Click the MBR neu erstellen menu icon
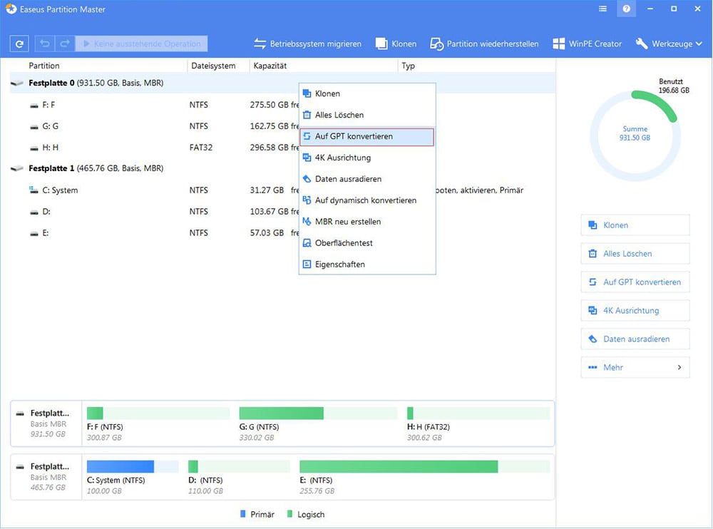Viewport: 713px width, 529px height. [307, 222]
